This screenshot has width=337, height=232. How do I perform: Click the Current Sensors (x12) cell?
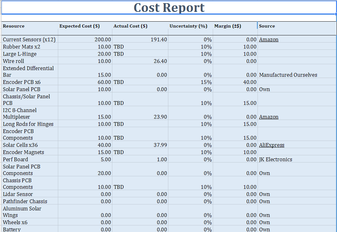pyautogui.click(x=30, y=39)
